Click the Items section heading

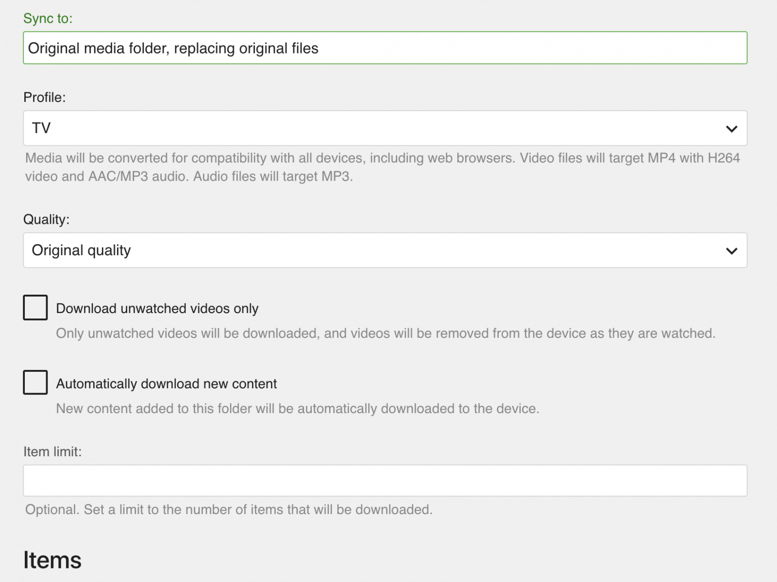[x=52, y=560]
